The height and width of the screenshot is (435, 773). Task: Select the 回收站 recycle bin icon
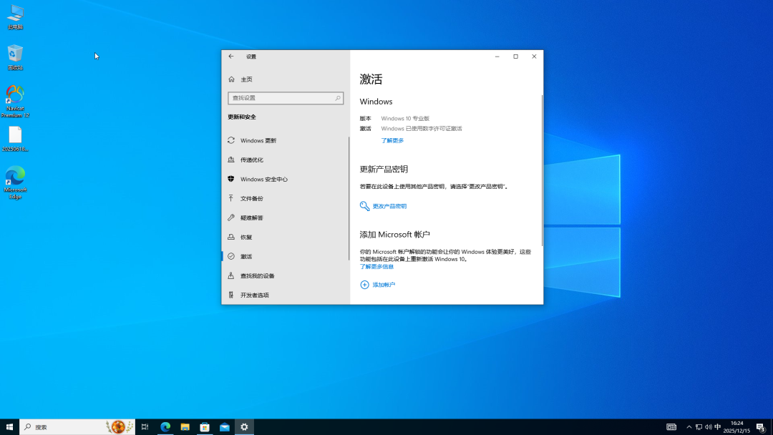click(15, 58)
